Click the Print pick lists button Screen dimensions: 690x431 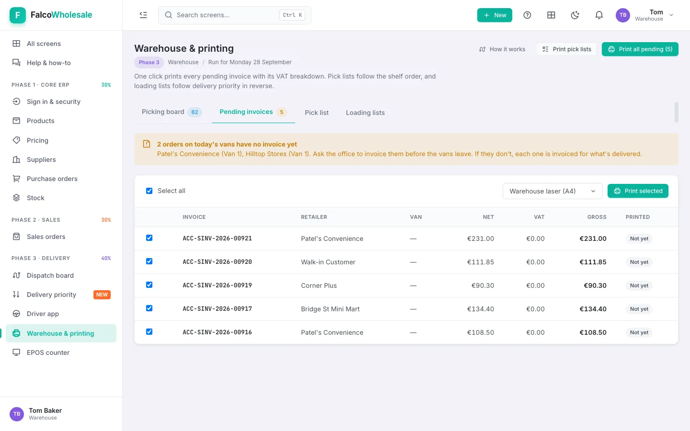(x=566, y=49)
